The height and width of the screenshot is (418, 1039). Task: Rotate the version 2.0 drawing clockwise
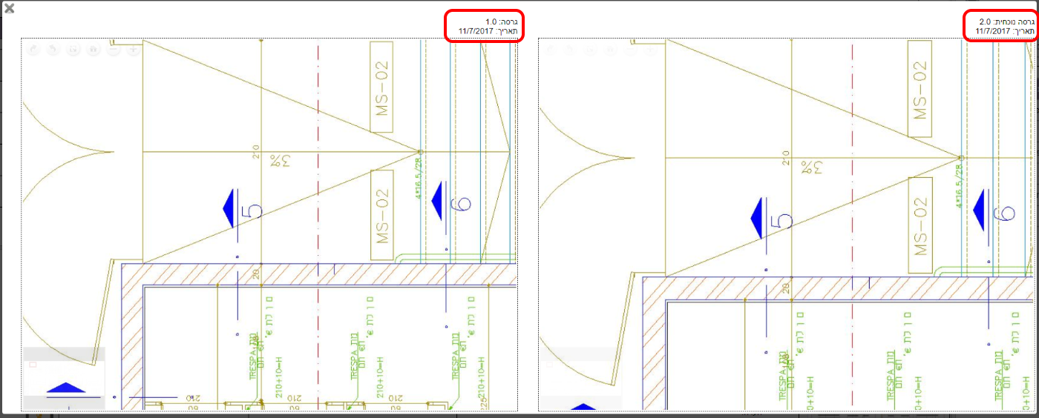click(550, 50)
